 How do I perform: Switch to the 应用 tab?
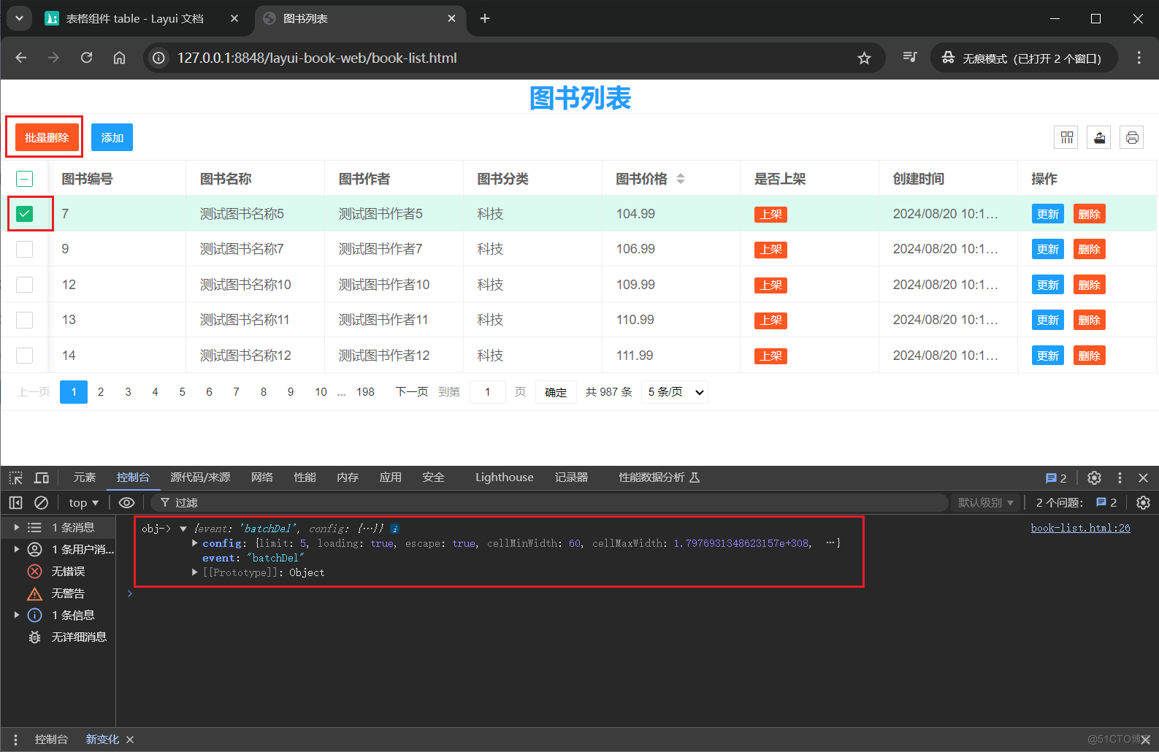point(390,477)
